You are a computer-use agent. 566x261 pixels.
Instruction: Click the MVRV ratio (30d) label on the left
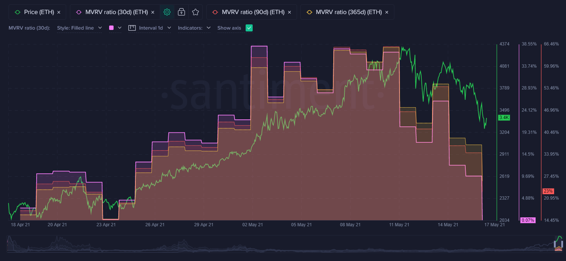[x=29, y=28]
